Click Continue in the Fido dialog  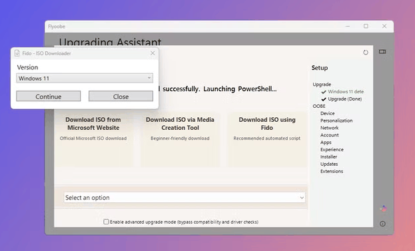48,97
